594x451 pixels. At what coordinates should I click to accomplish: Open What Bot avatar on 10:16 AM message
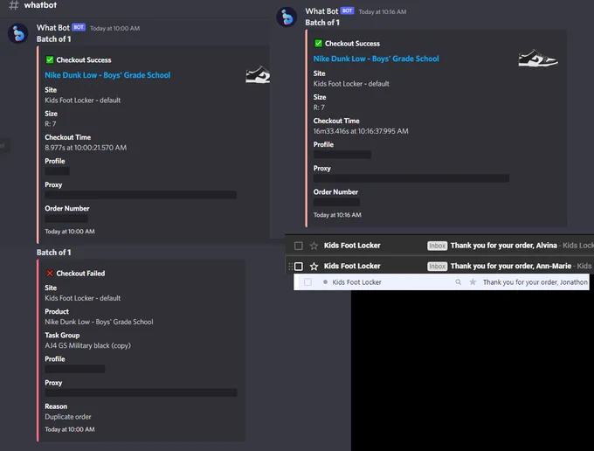[287, 17]
